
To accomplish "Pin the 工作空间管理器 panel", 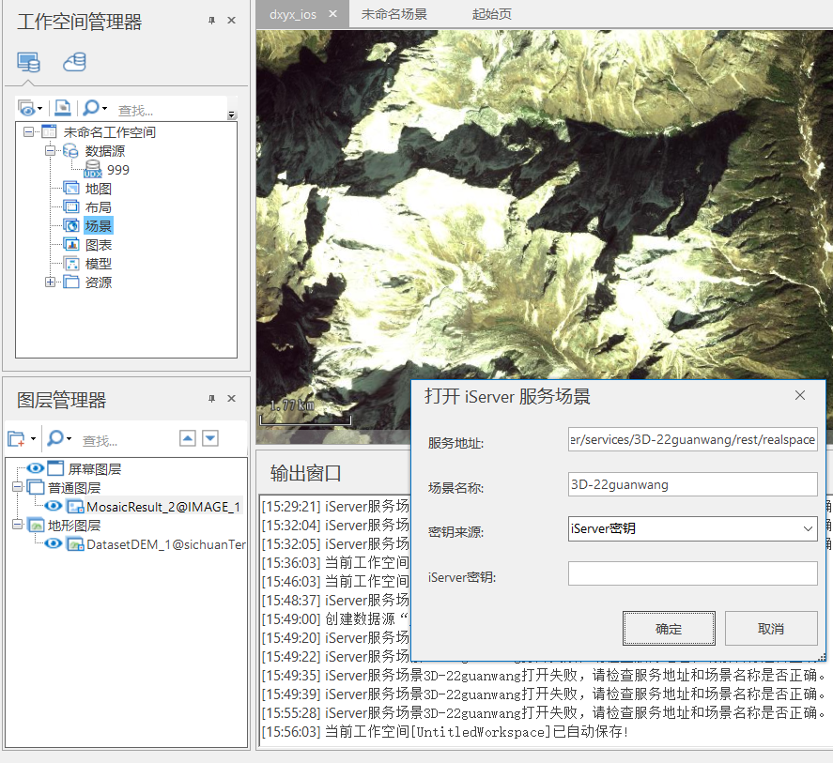I will tap(211, 21).
